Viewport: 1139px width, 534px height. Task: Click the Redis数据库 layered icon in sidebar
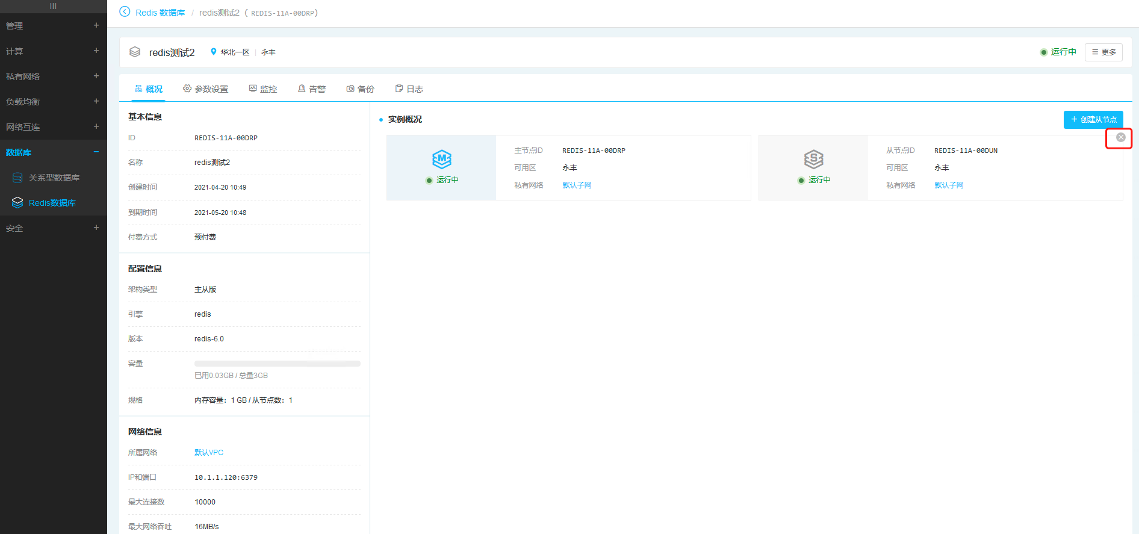pyautogui.click(x=17, y=203)
